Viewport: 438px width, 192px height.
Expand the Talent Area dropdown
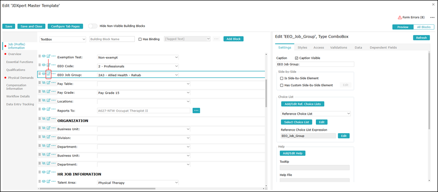[x=176, y=183]
